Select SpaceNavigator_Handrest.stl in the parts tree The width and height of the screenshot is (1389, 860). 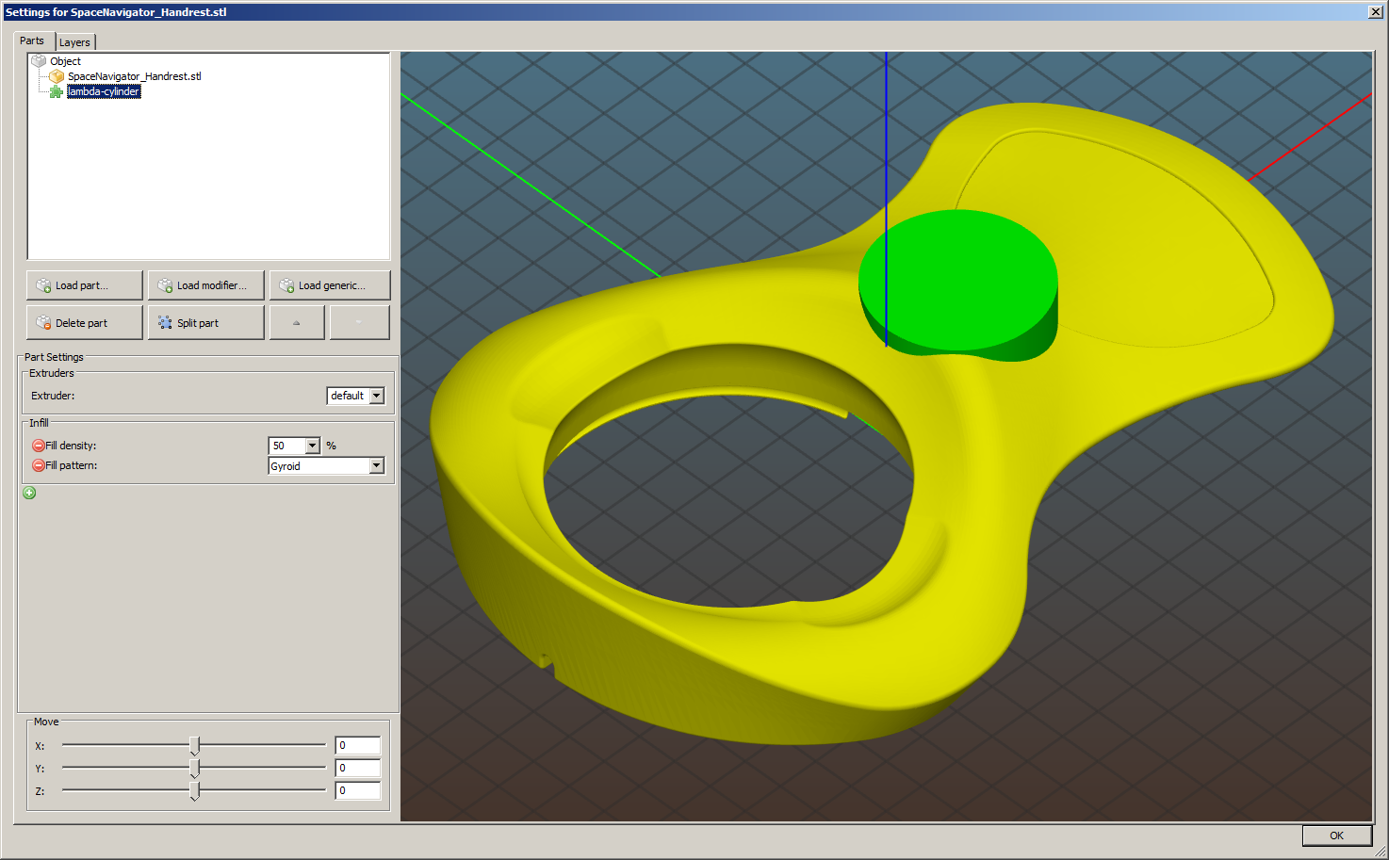[134, 76]
